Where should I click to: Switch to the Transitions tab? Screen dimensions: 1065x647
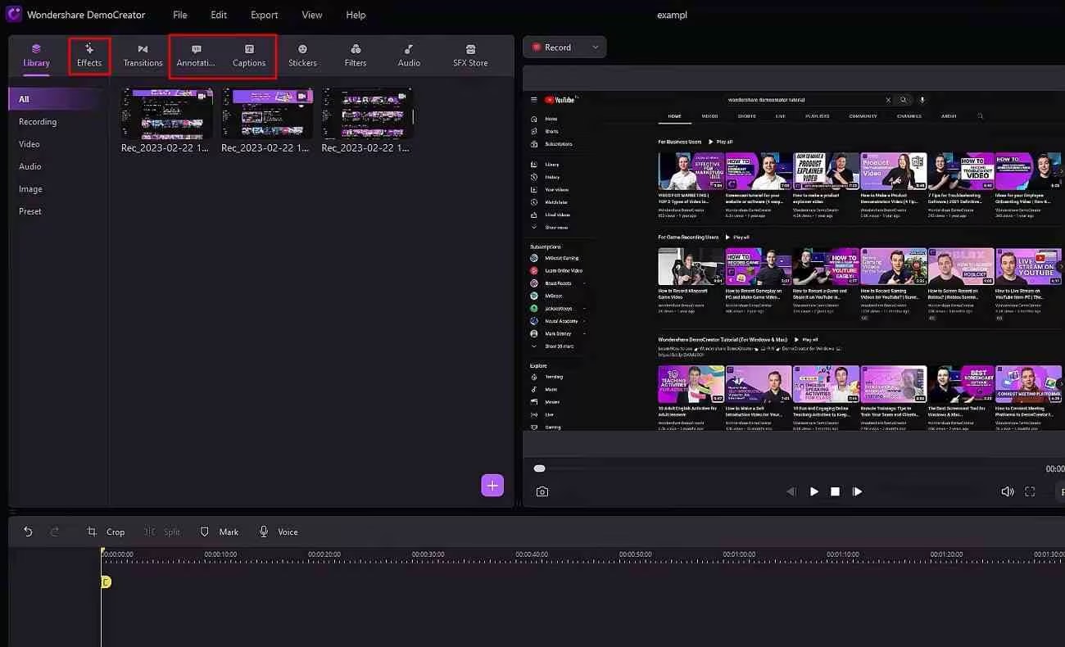[x=143, y=56]
